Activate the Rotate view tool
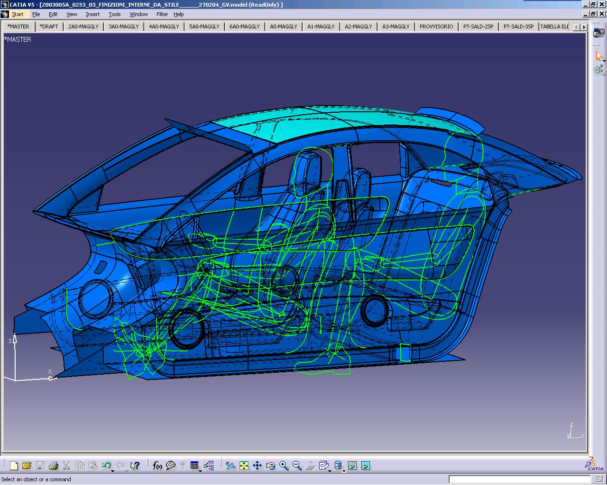The height and width of the screenshot is (485, 607). [270, 466]
